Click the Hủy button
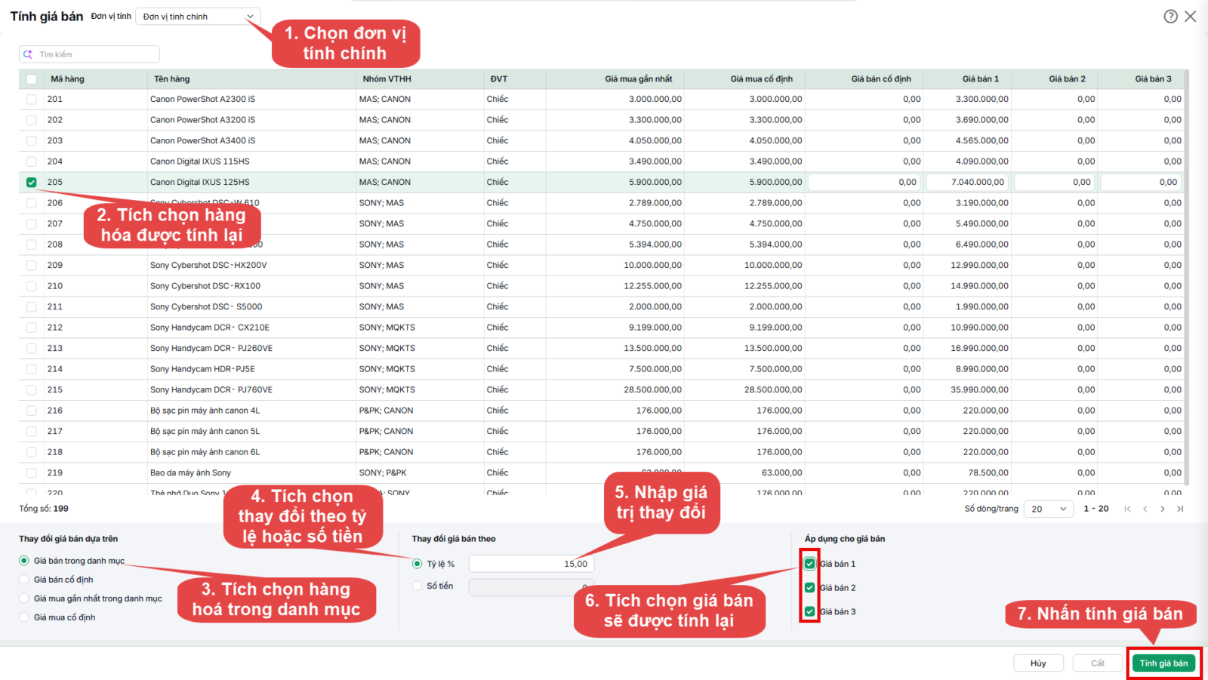 coord(1038,663)
